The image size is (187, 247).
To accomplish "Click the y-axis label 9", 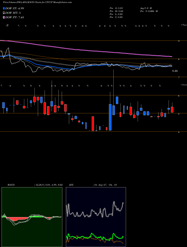I will click(179, 41).
